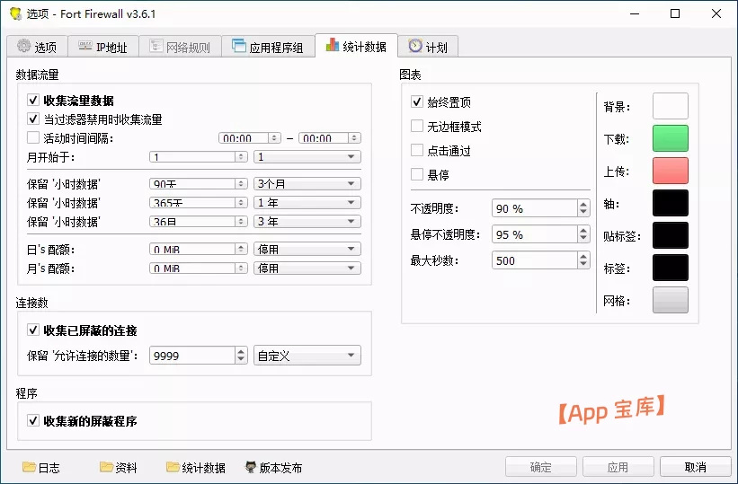Switch to the 选项 tab
Viewport: 738px width, 484px height.
(37, 47)
